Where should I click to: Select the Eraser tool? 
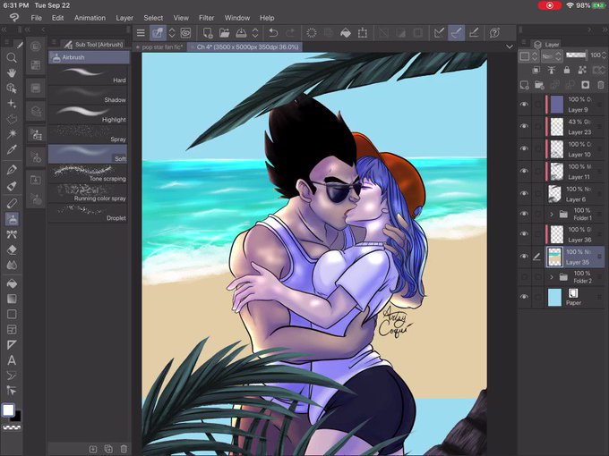(12, 249)
